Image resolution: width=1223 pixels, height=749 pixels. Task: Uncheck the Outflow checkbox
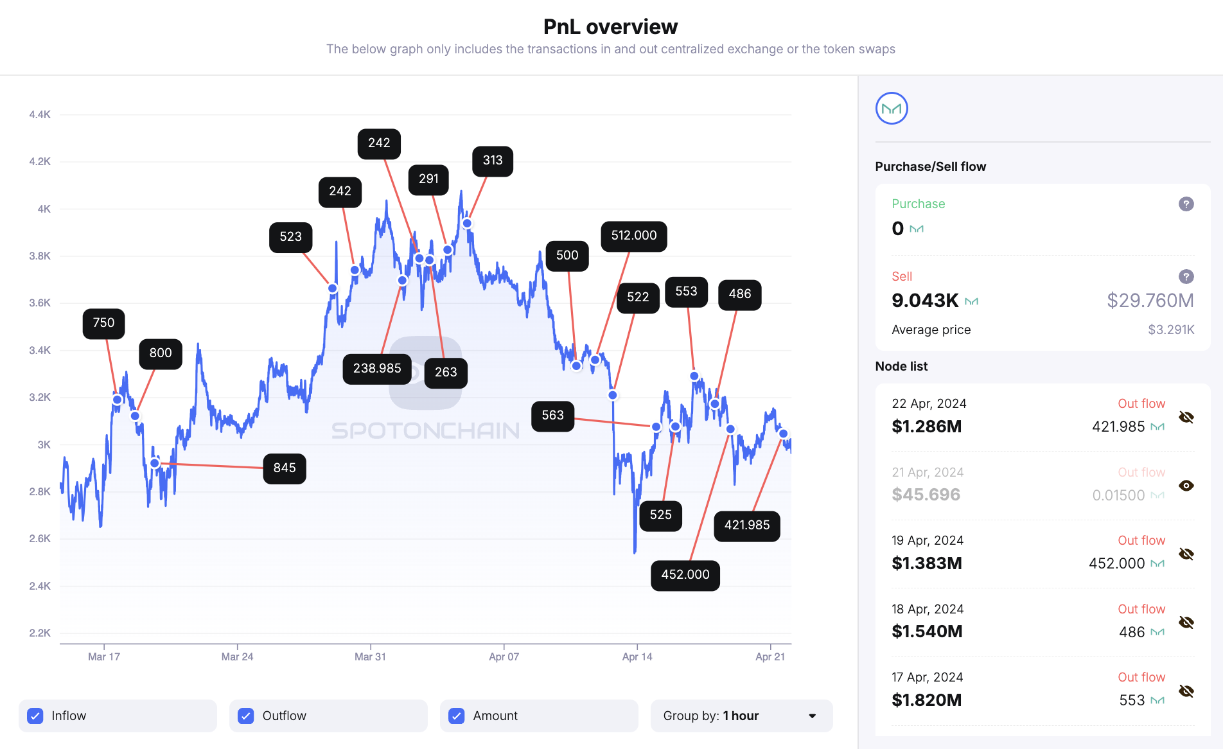246,716
